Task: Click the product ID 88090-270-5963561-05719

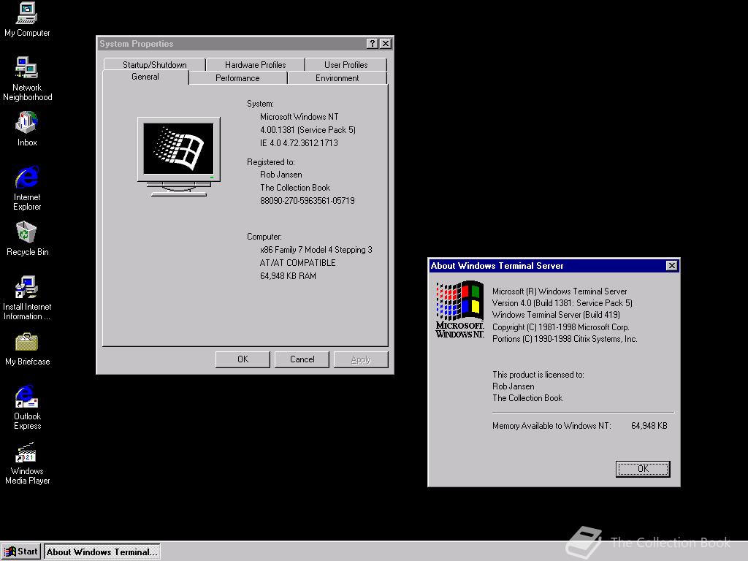Action: click(x=308, y=201)
